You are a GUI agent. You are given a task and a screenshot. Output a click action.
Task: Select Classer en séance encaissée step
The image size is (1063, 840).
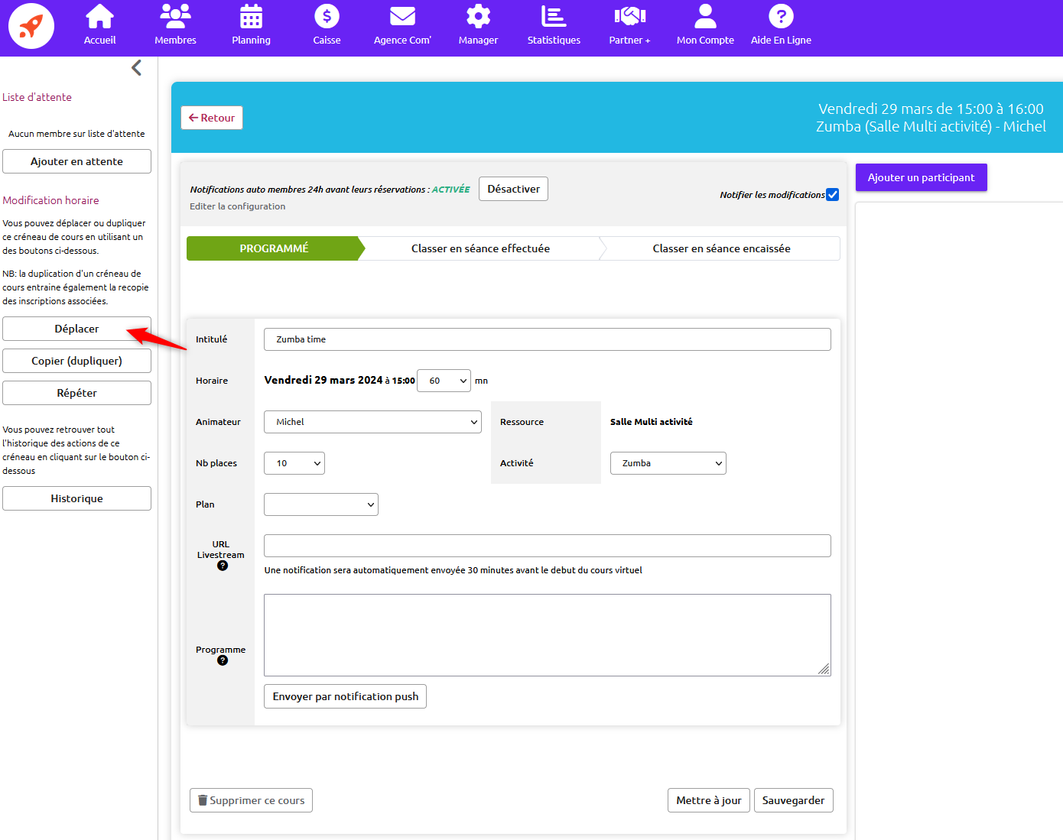click(x=721, y=248)
